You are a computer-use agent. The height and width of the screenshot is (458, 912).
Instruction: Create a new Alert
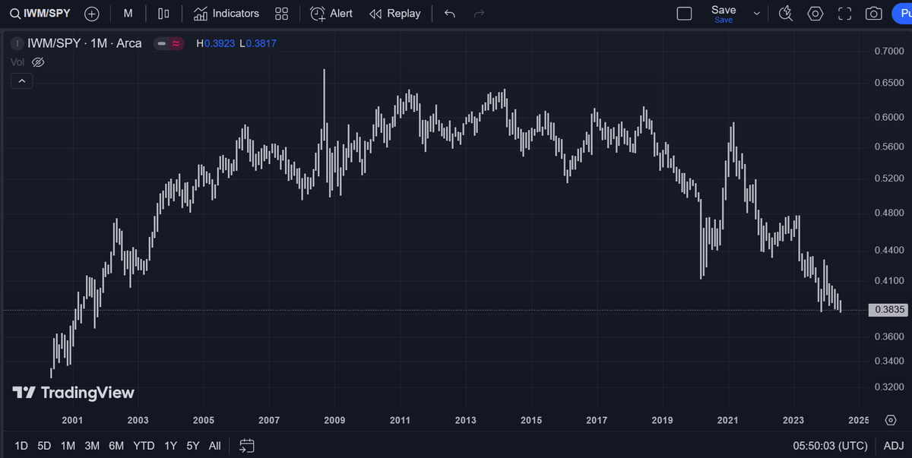pos(331,14)
